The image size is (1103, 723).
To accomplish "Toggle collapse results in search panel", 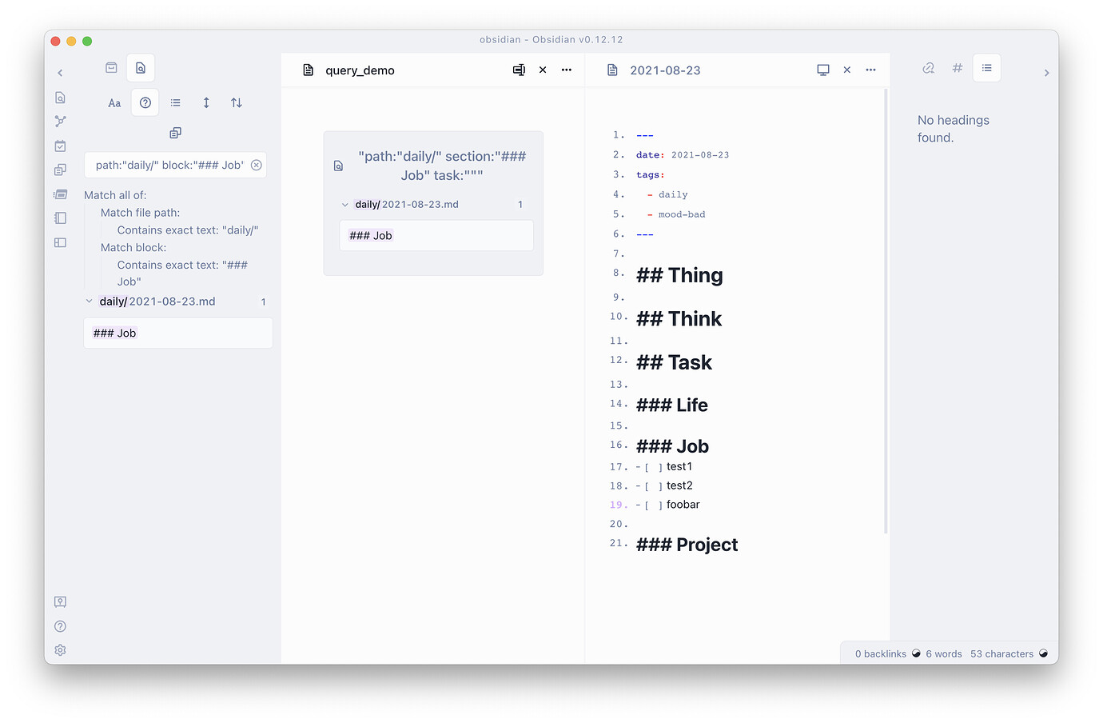I will (176, 102).
